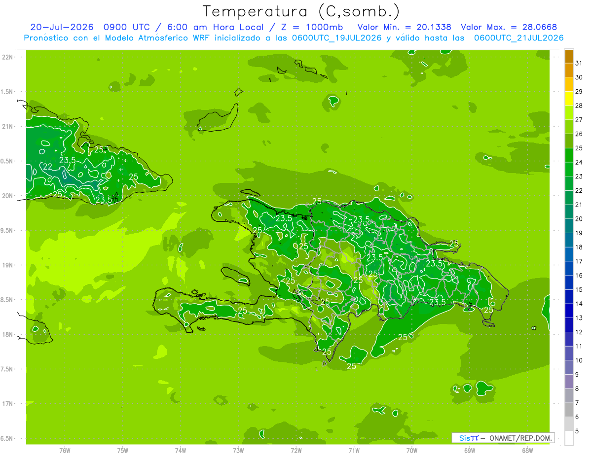
Task: Click the '7.5N' latitude axis label
Action: (7, 369)
